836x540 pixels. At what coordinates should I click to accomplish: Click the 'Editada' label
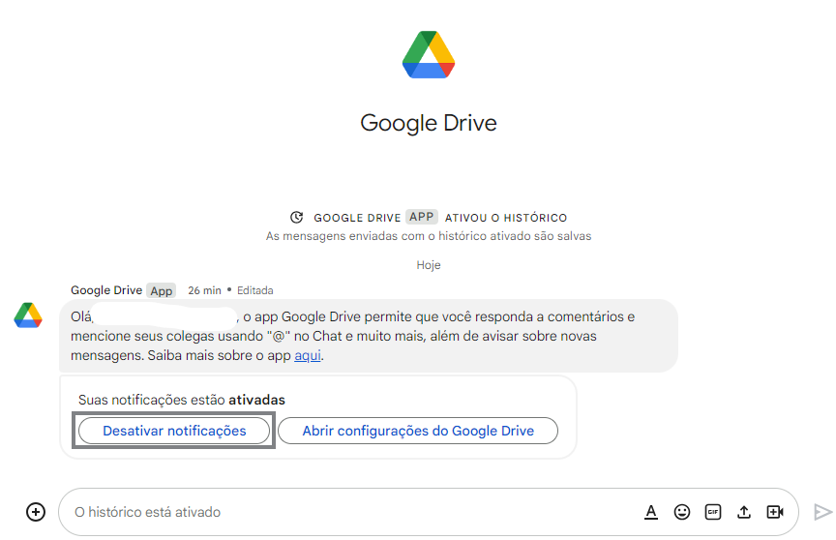[254, 290]
